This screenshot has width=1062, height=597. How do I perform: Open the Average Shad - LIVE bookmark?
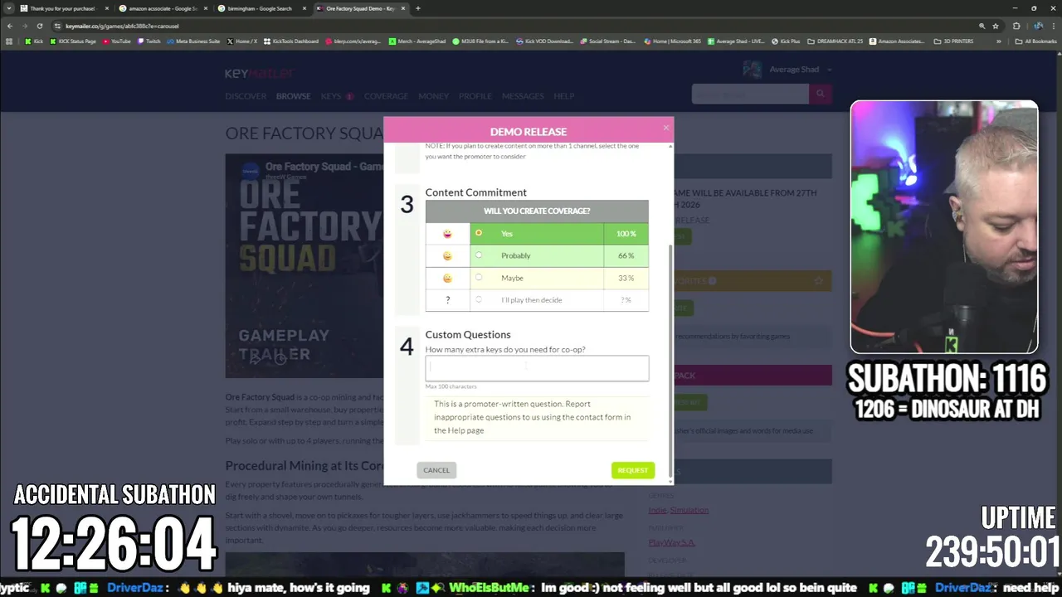pyautogui.click(x=736, y=41)
